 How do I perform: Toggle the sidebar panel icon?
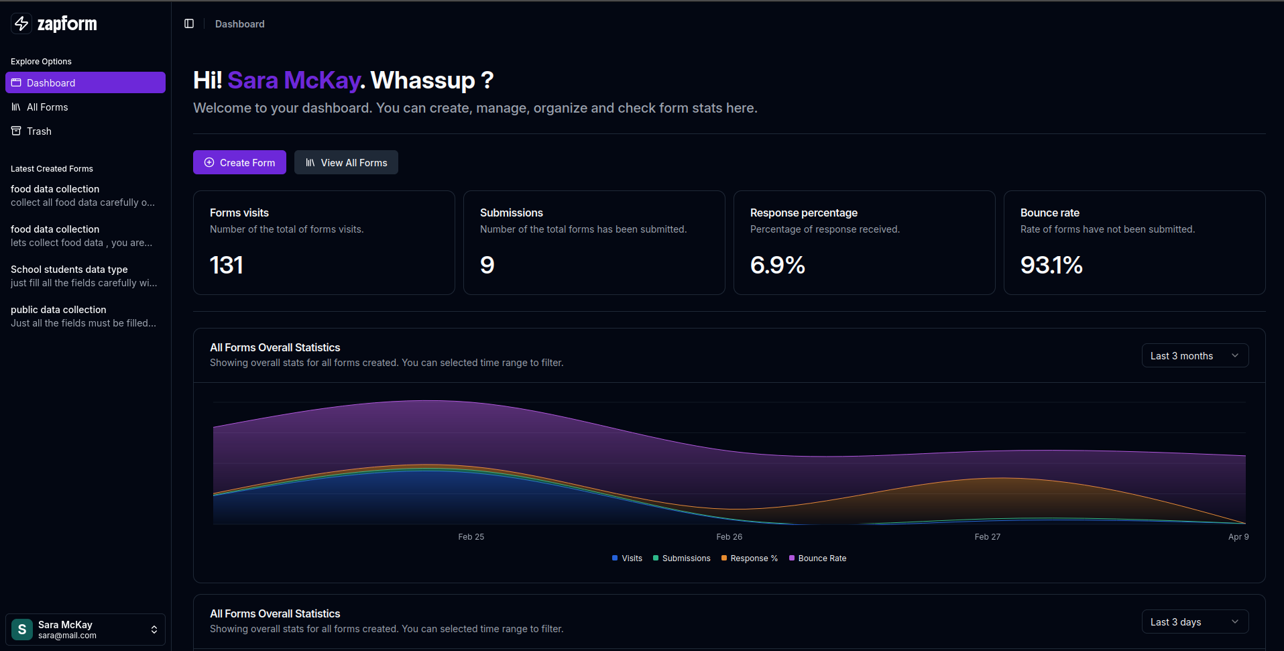[x=189, y=23]
